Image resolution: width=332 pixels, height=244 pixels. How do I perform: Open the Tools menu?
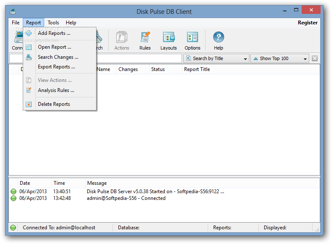coord(54,23)
